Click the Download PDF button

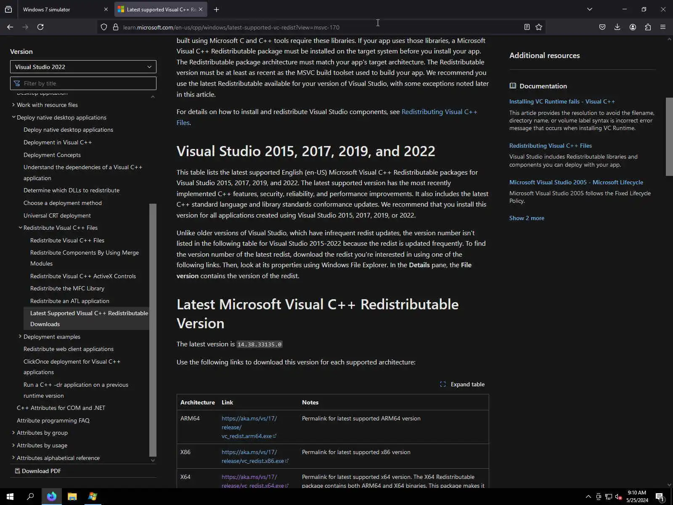pos(38,471)
